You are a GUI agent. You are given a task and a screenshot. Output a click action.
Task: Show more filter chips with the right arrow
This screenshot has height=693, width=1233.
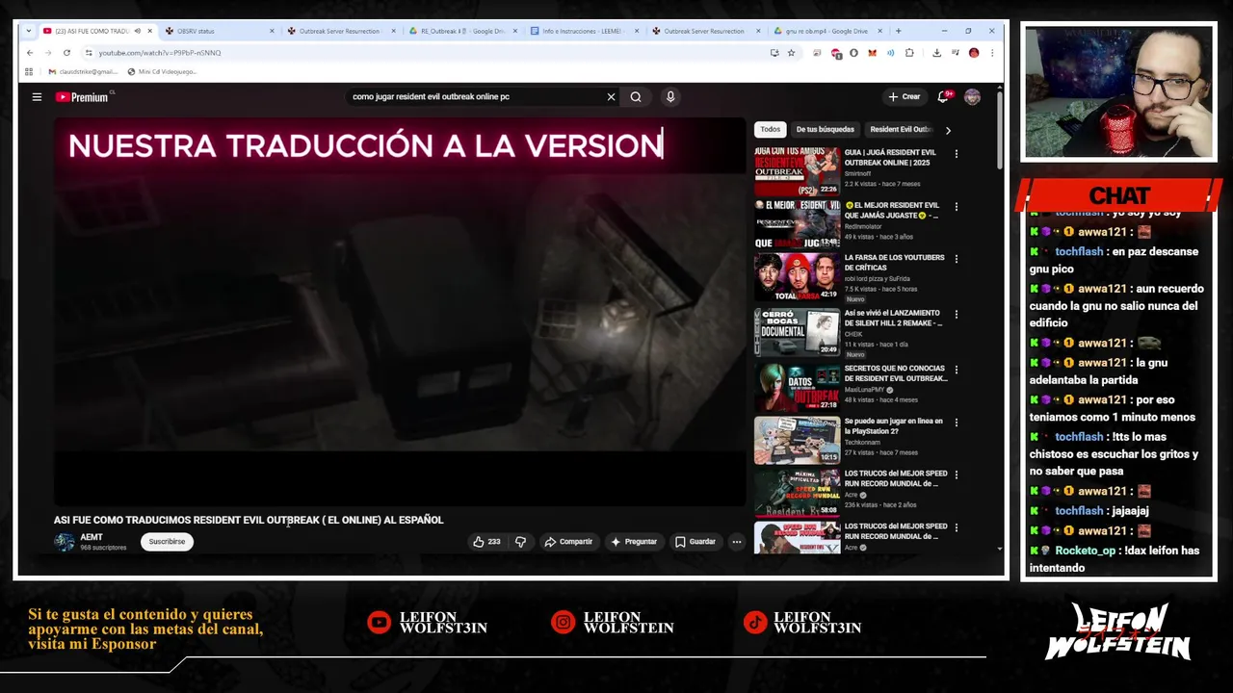[x=948, y=130]
